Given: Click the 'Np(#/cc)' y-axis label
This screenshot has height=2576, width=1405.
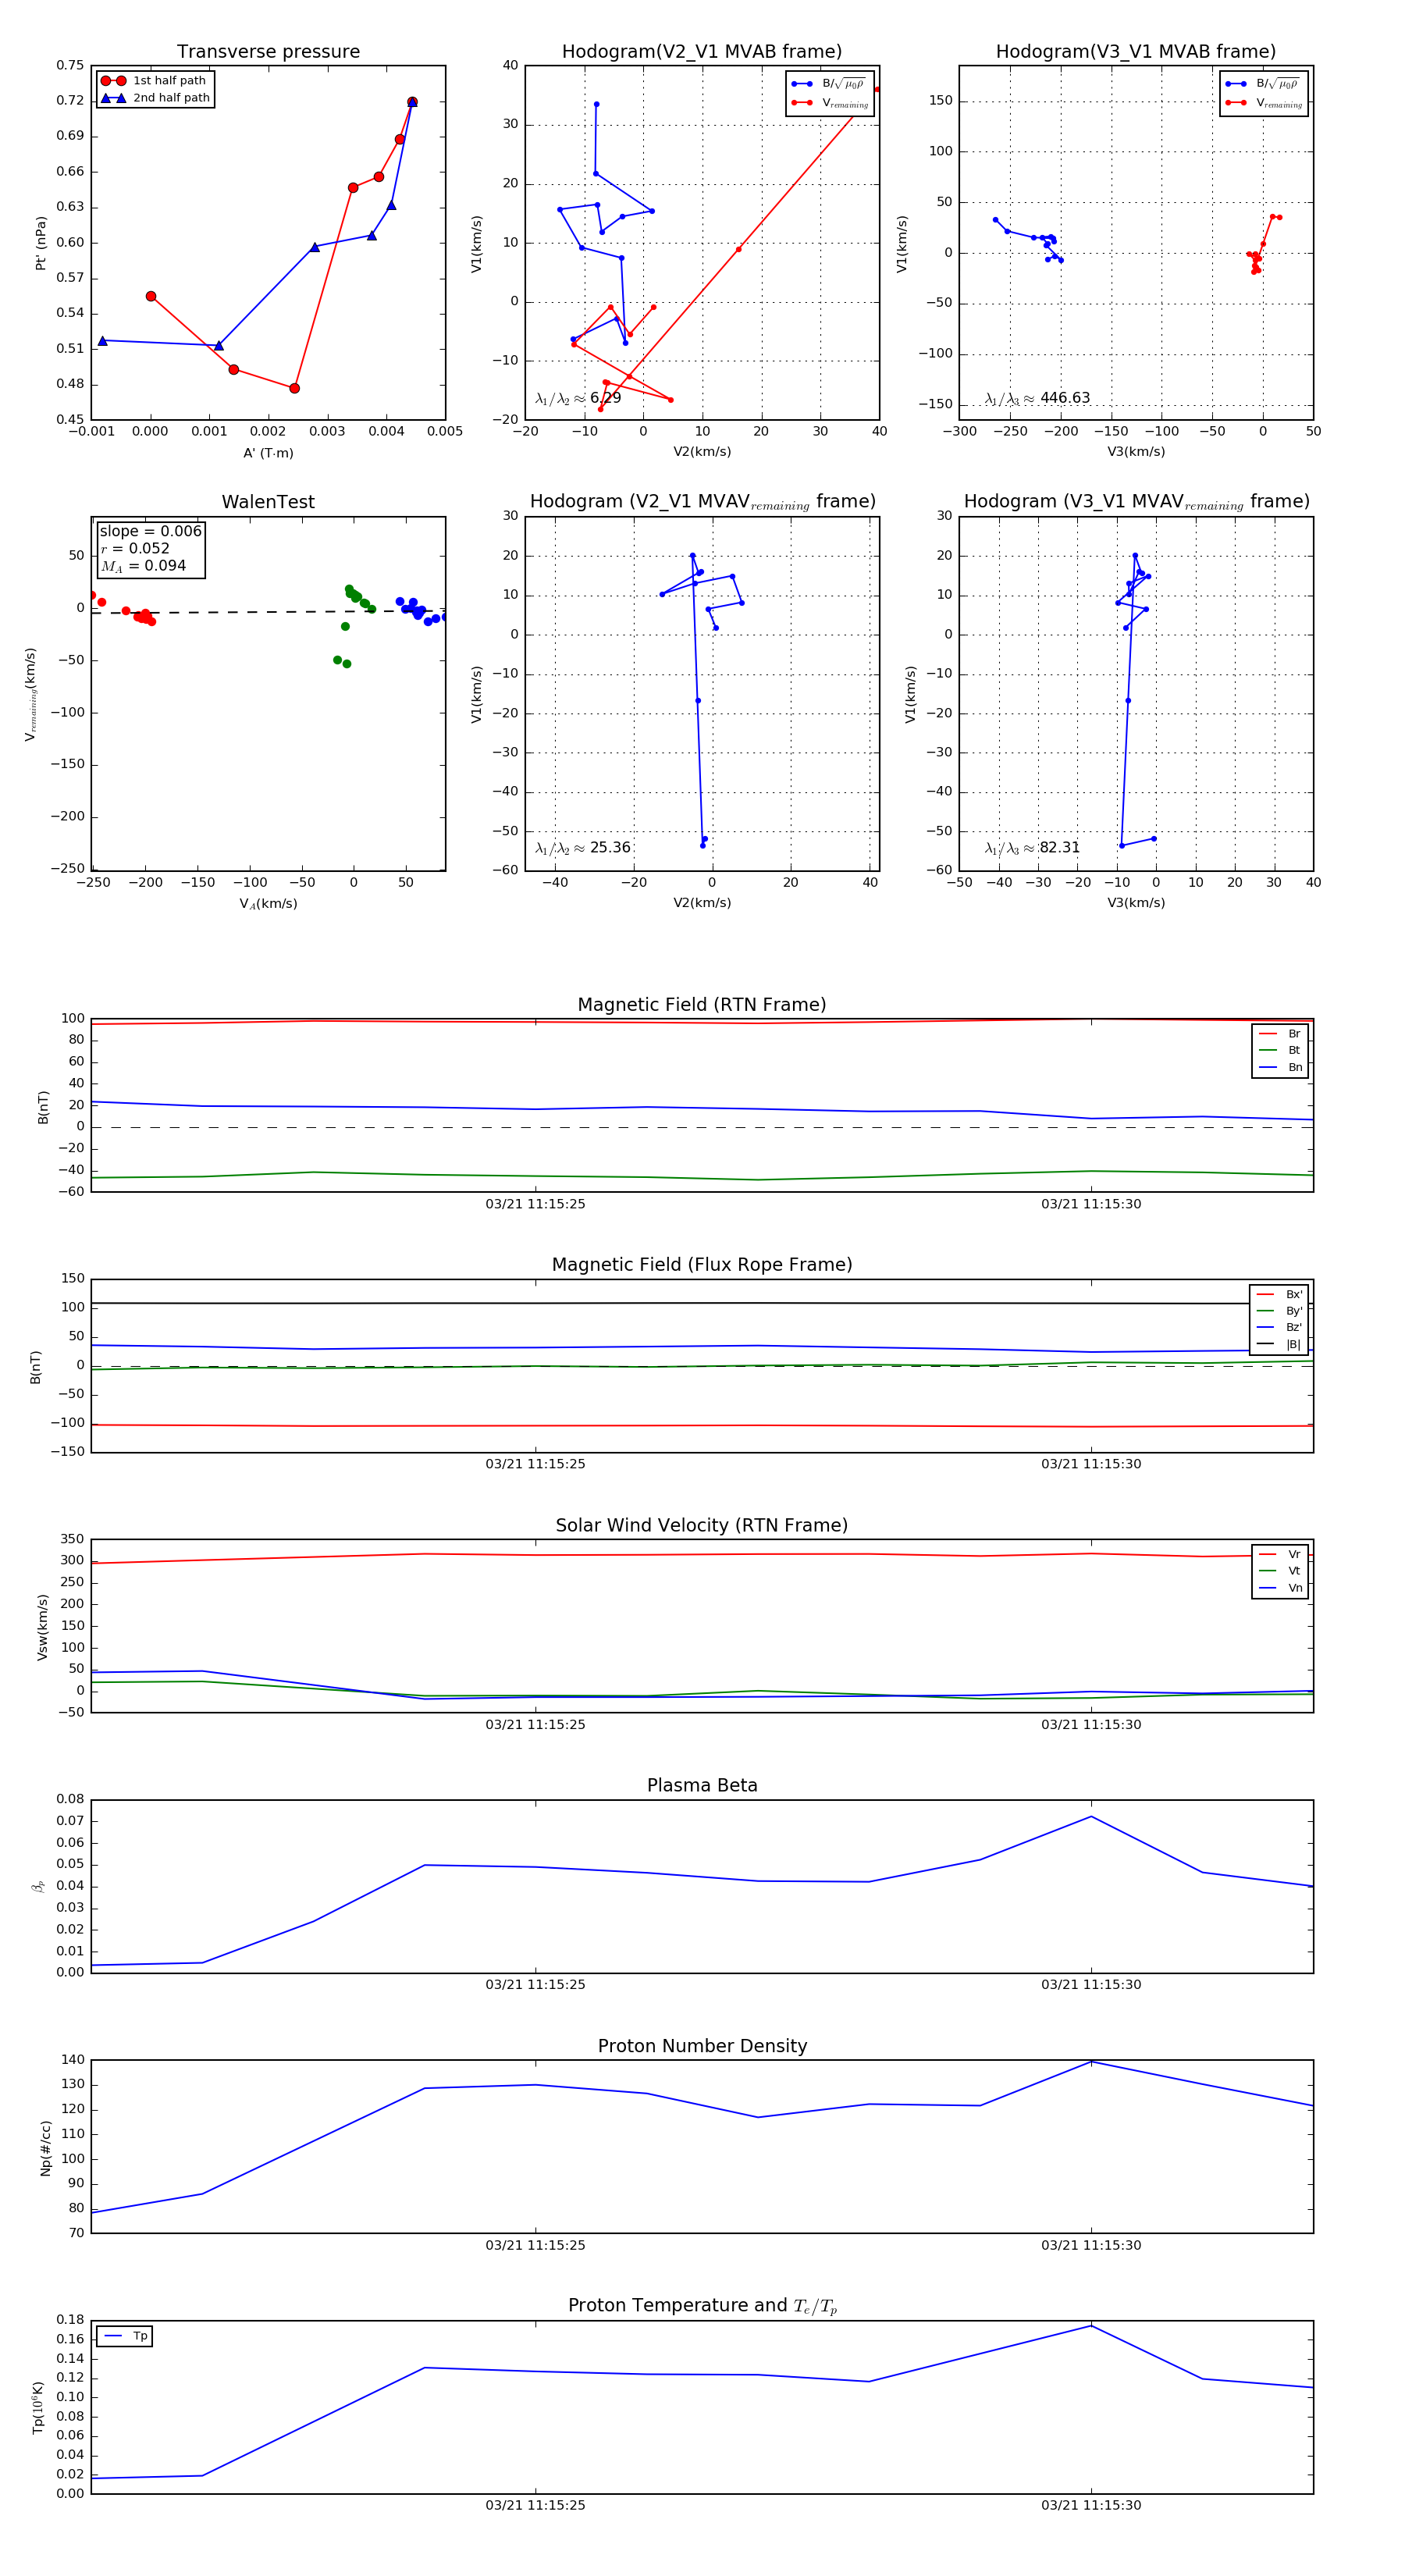Looking at the screenshot, I should click(x=45, y=2148).
